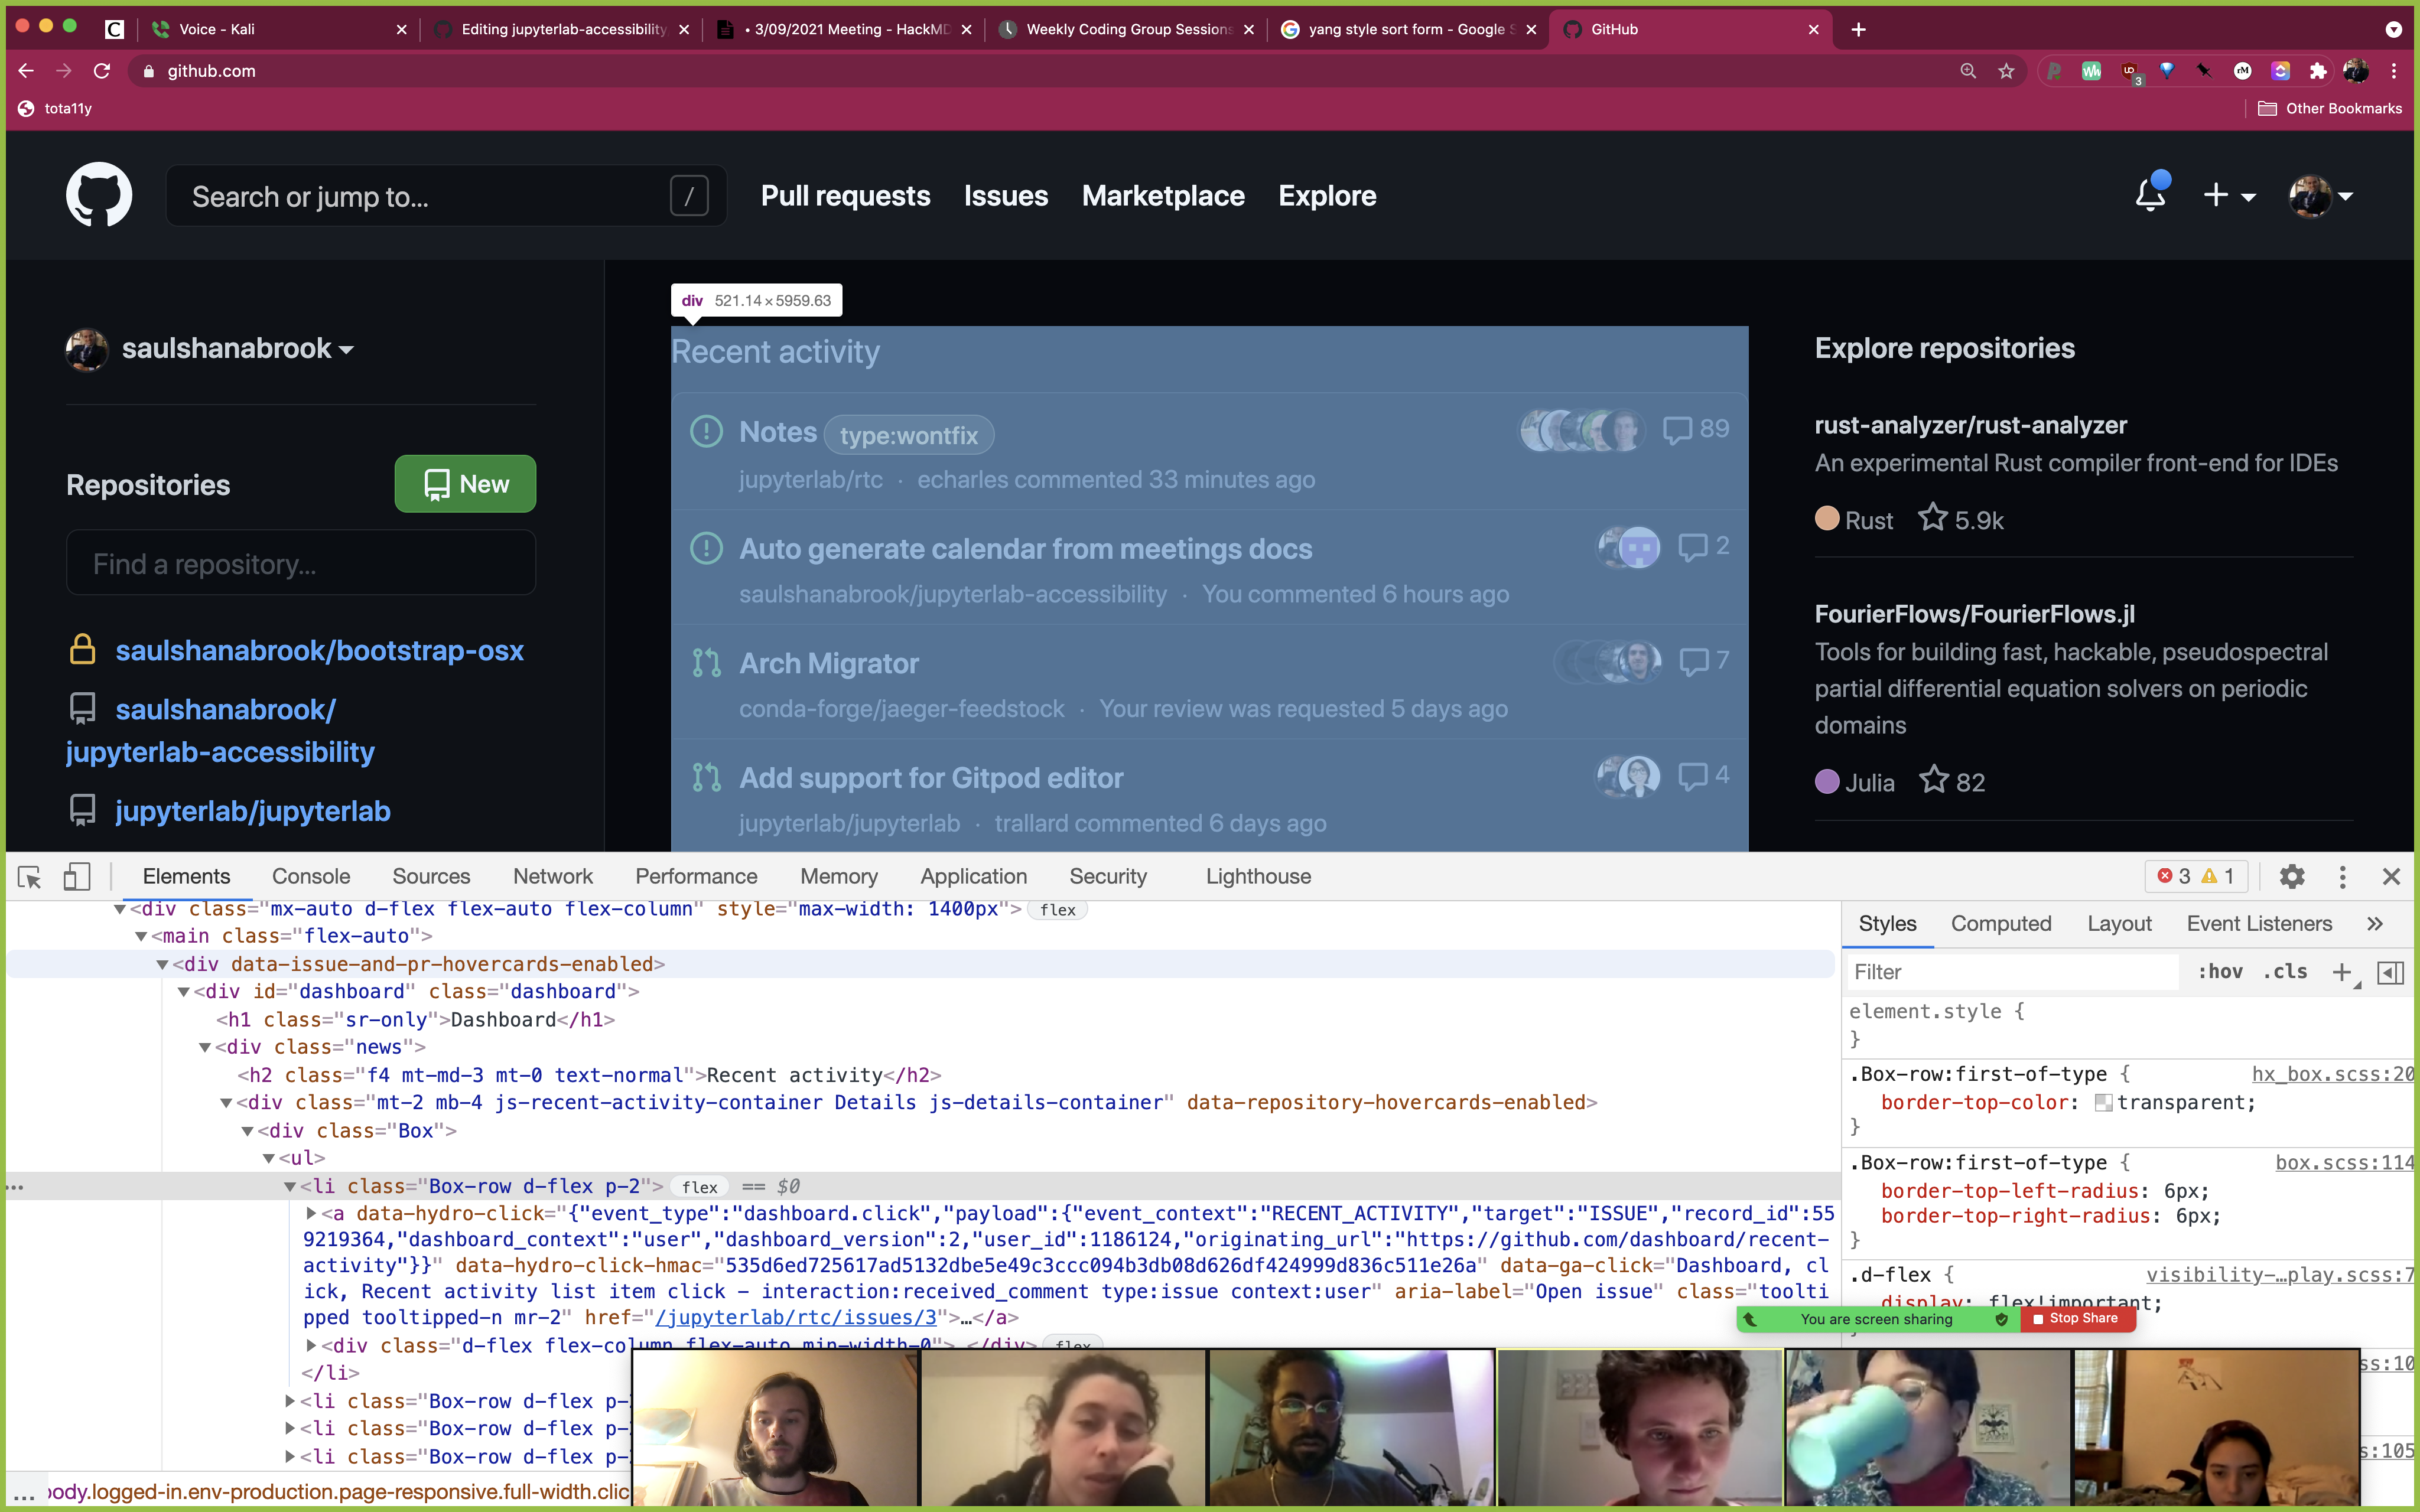Image resolution: width=2420 pixels, height=1512 pixels.
Task: Activate the DevTools inspect element picker
Action: pyautogui.click(x=30, y=877)
